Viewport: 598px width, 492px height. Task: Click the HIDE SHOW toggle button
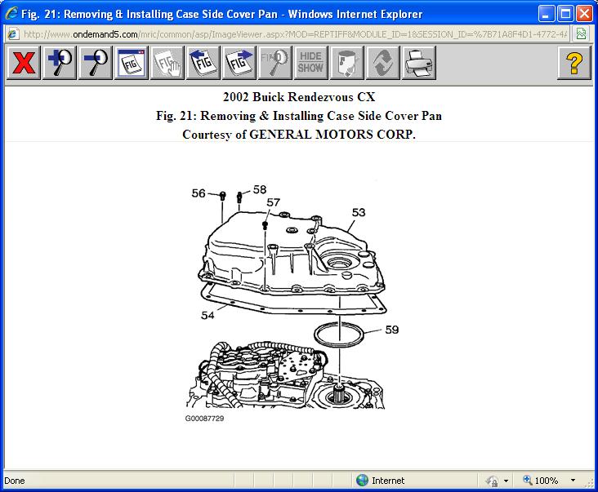pos(310,63)
